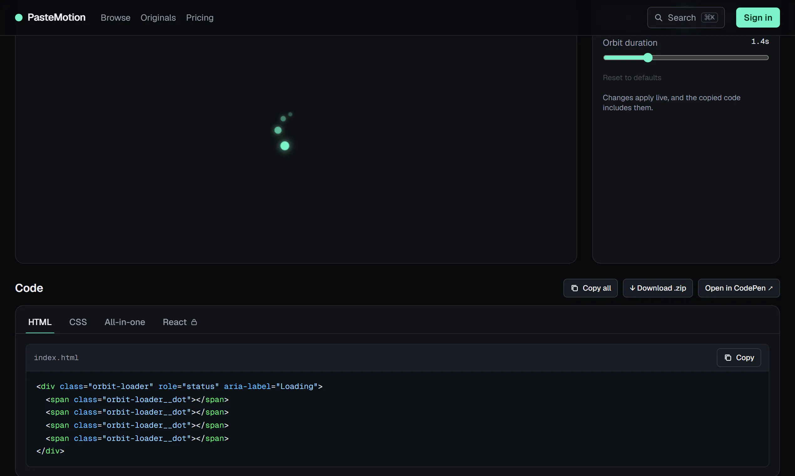Click the PasteMotion logo dot
Viewport: 795px width, 476px height.
click(x=18, y=18)
